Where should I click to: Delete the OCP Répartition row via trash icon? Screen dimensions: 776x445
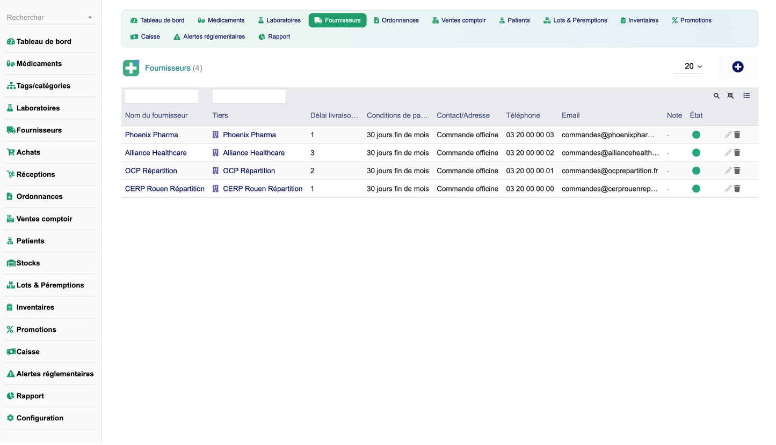tap(737, 171)
